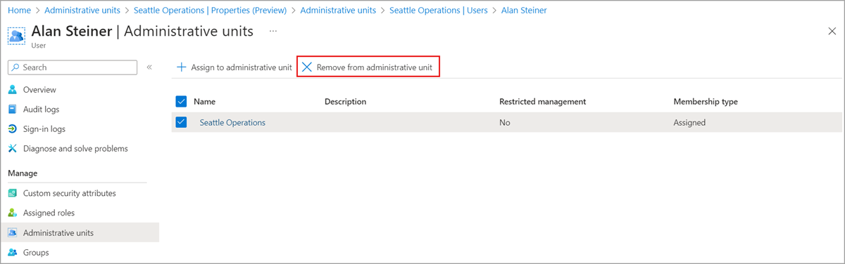
Task: Click the Audit logs book icon
Action: (x=13, y=110)
